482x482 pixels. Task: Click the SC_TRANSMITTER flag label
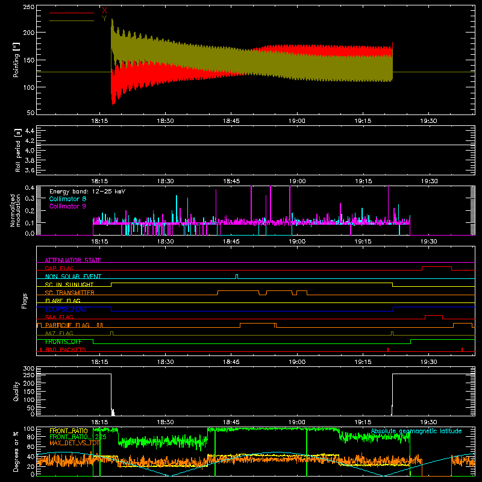(69, 292)
